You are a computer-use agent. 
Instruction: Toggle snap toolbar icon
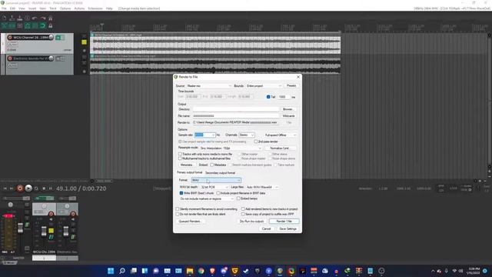43,25
